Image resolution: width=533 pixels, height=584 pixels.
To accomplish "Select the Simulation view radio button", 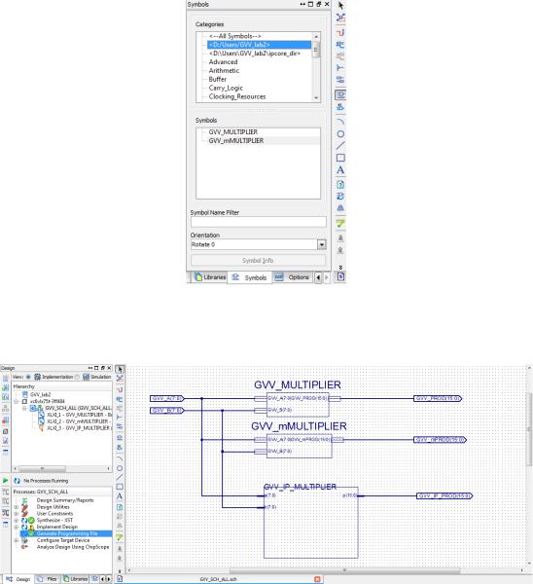I will [x=77, y=377].
